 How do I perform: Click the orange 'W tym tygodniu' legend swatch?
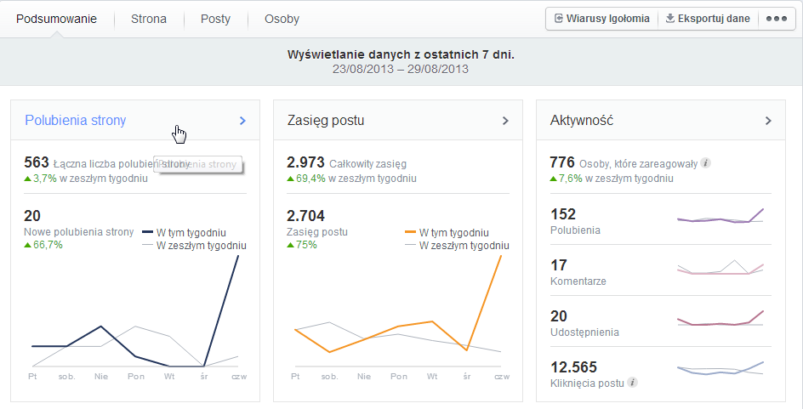point(410,232)
